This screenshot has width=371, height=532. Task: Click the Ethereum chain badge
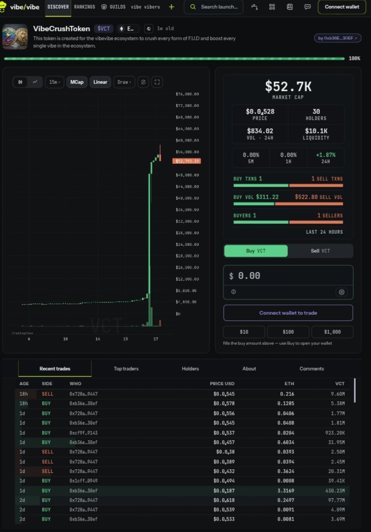click(x=128, y=29)
